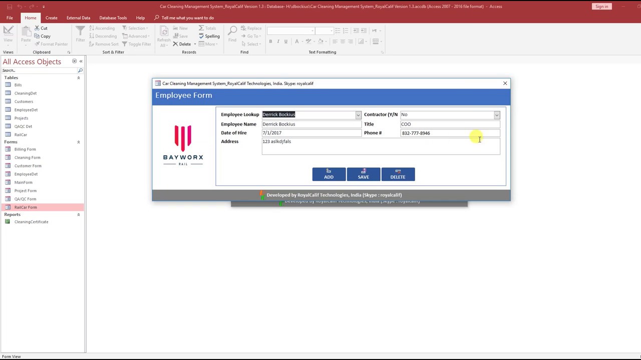Image resolution: width=641 pixels, height=360 pixels.
Task: Toggle Italic formatting
Action: (x=278, y=41)
